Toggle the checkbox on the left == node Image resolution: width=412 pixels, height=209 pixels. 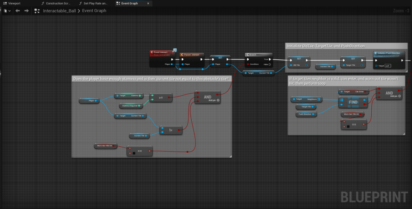coord(134,153)
